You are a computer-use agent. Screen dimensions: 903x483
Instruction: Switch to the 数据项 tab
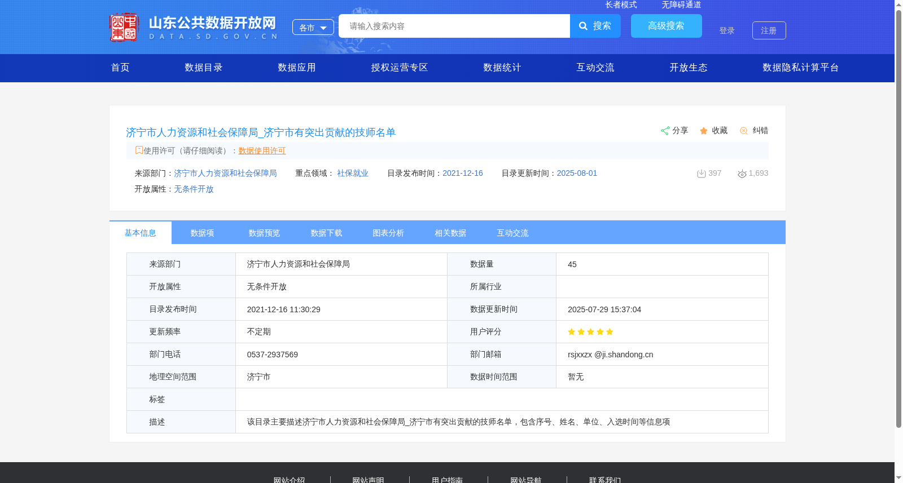click(203, 233)
